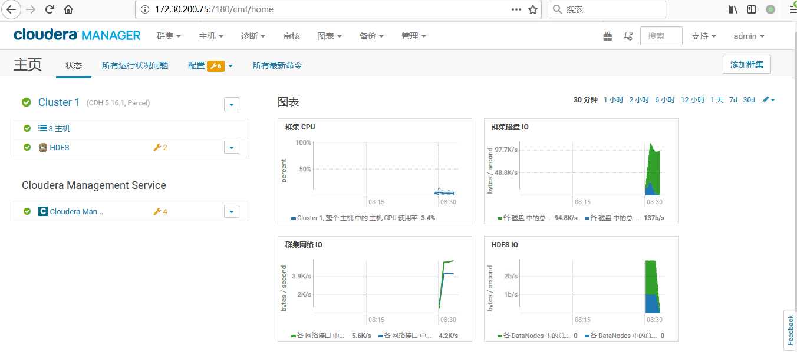Expand Cloudera Management Service actions dropdown
Viewport: 797px width, 352px height.
pyautogui.click(x=232, y=211)
